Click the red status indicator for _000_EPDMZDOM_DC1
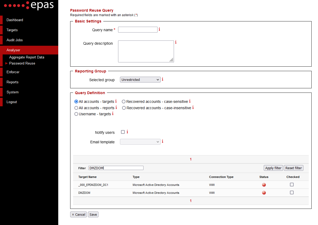Viewport: 318px width, 225px height. 264,185
